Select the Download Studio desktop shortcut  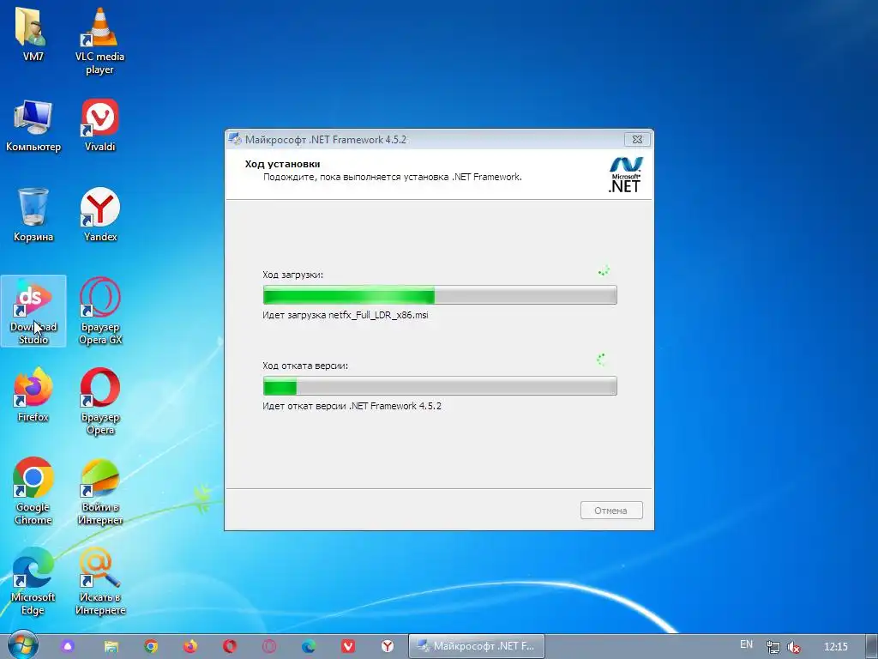(x=33, y=311)
